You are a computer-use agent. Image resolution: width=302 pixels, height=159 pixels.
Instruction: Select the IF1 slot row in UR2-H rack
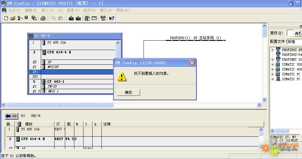coord(71,72)
